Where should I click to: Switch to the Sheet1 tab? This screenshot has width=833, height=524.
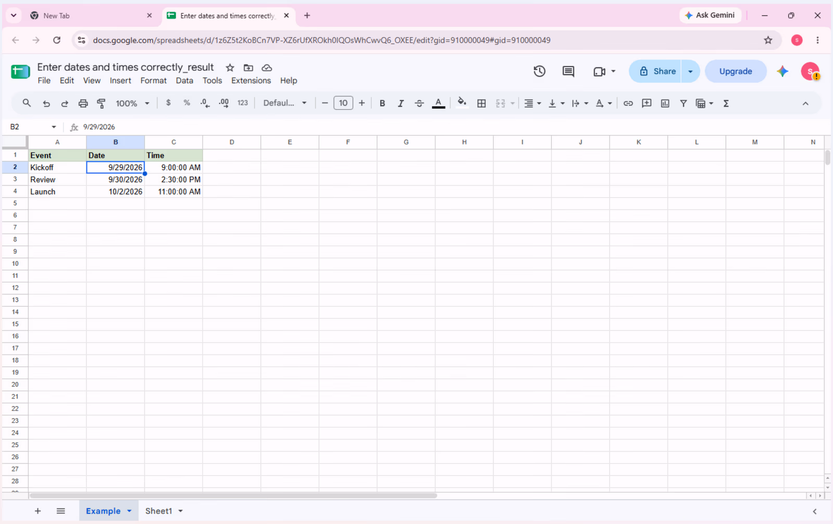tap(159, 511)
